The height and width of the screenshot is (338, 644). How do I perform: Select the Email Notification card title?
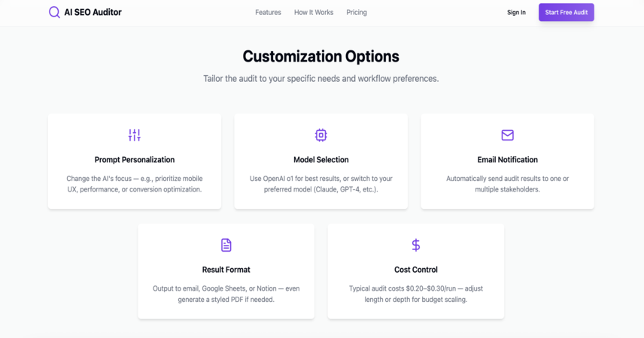click(x=507, y=159)
